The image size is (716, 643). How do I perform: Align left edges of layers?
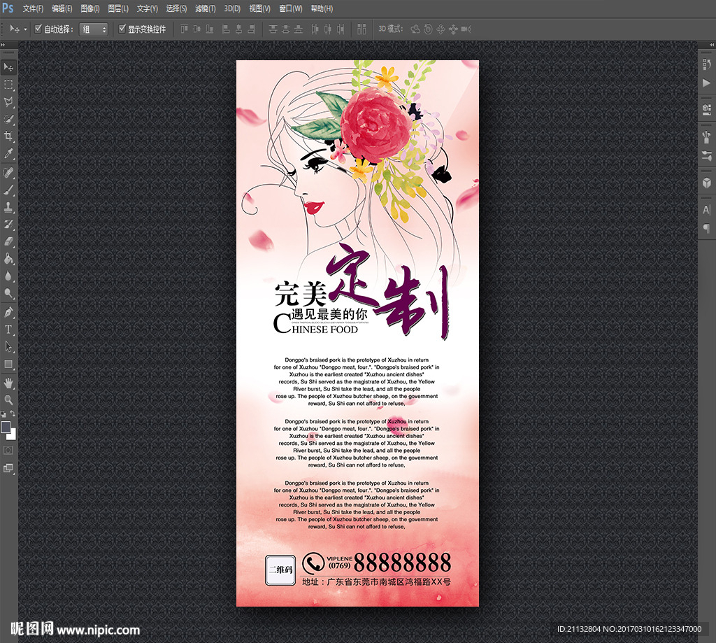(x=226, y=29)
